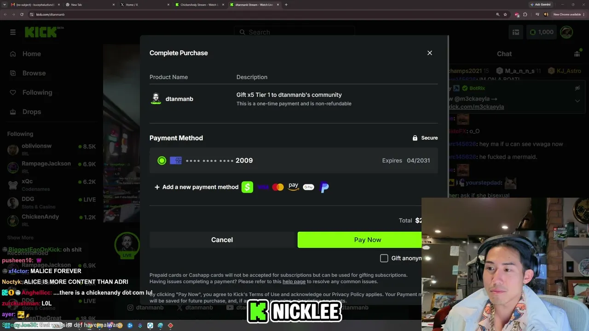
Task: Reload the page
Action: point(22,14)
